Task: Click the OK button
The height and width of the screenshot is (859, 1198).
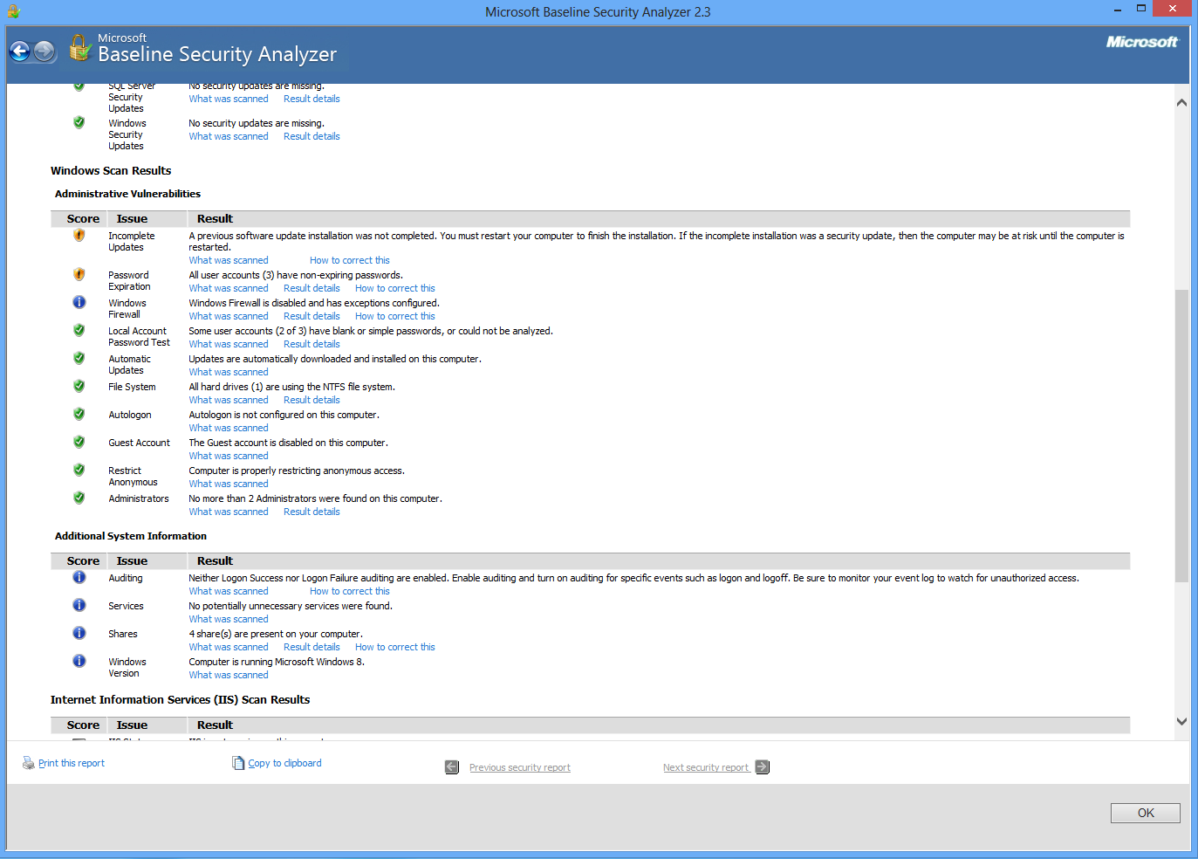Action: (1146, 813)
